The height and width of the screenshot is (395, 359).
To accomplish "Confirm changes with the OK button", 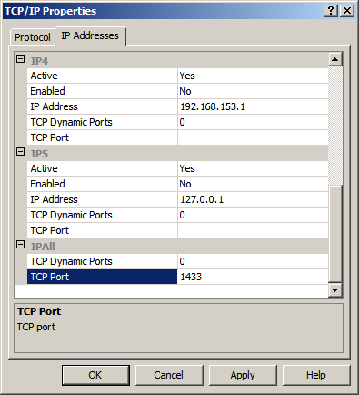I will coord(95,375).
